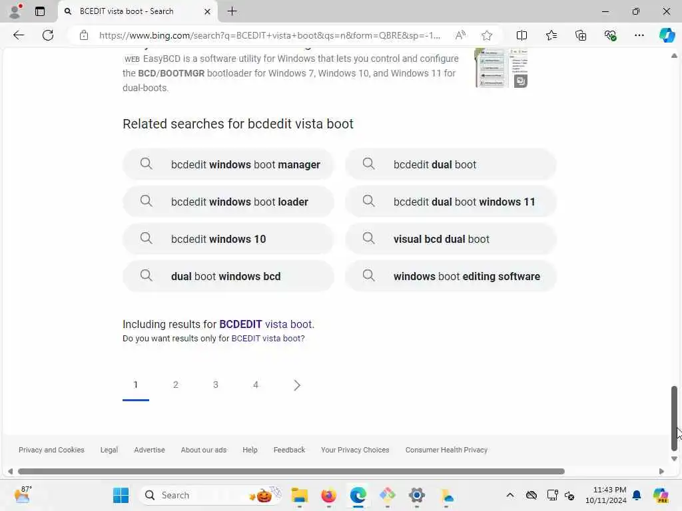Screen dimensions: 682x511
Task: Open split screen view
Action: pyautogui.click(x=521, y=35)
